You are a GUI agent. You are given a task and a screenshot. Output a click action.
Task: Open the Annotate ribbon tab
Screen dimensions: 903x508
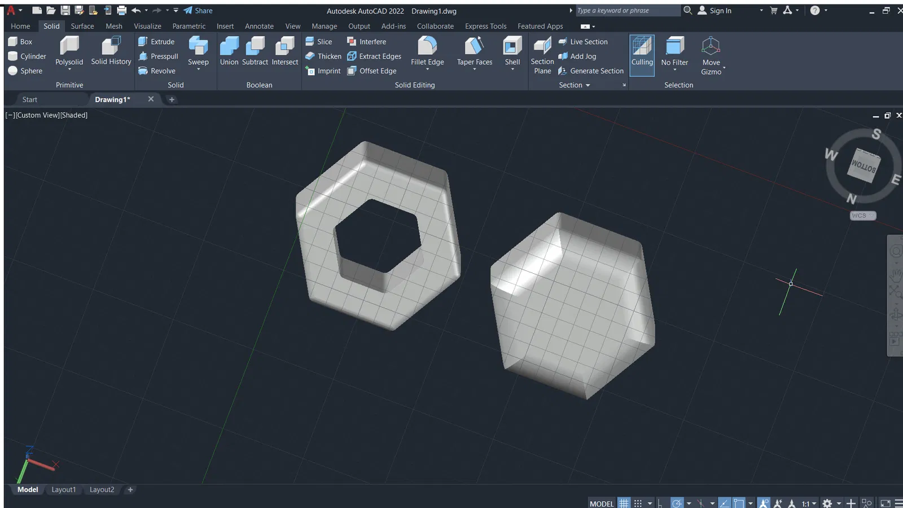pyautogui.click(x=259, y=26)
